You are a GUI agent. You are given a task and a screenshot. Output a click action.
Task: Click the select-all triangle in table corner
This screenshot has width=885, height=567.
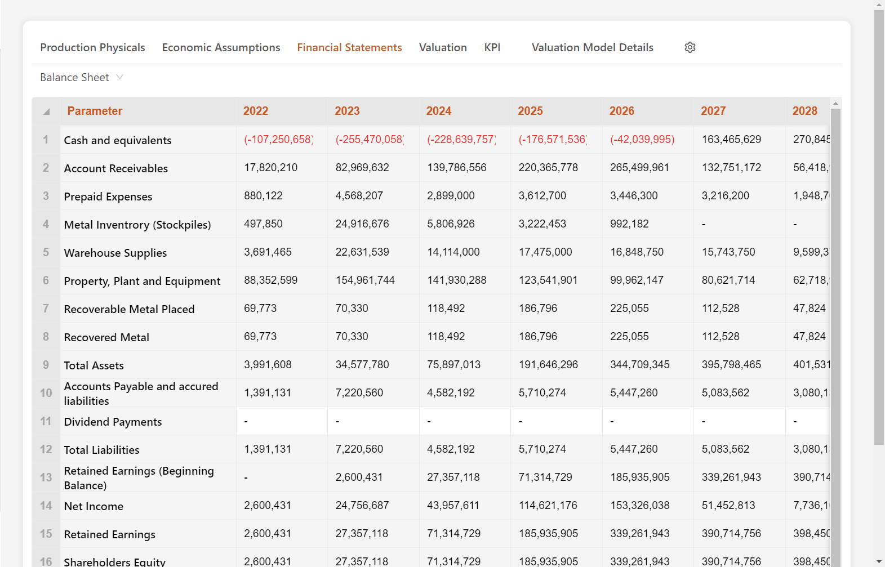[46, 111]
